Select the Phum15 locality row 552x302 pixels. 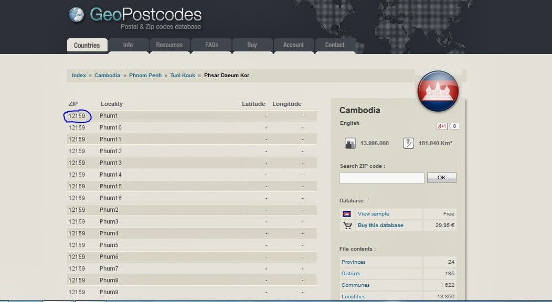[192, 186]
